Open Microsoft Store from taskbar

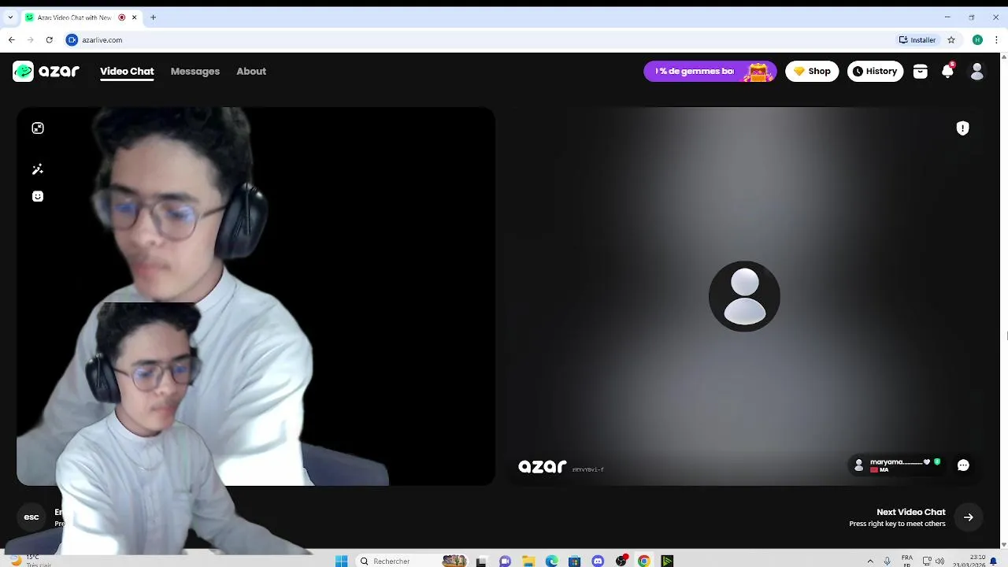coord(575,561)
